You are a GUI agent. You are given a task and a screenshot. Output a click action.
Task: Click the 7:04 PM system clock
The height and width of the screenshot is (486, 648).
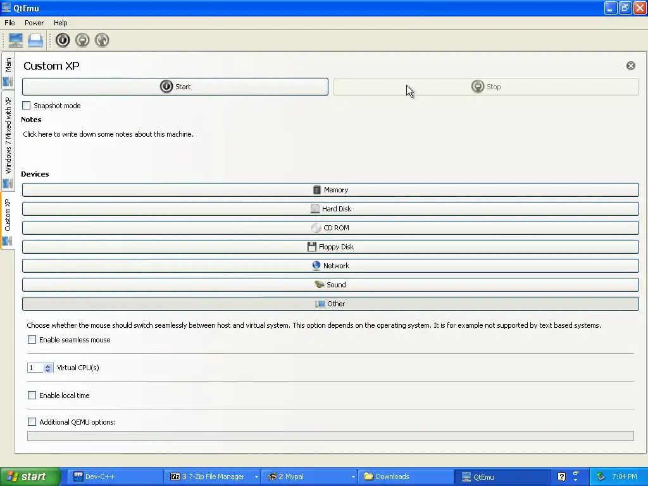(x=625, y=477)
